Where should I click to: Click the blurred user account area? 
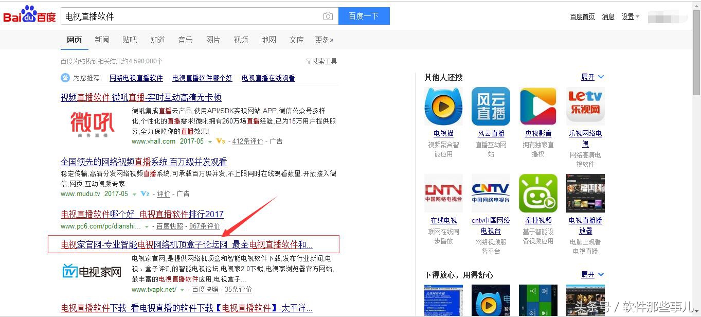point(667,17)
